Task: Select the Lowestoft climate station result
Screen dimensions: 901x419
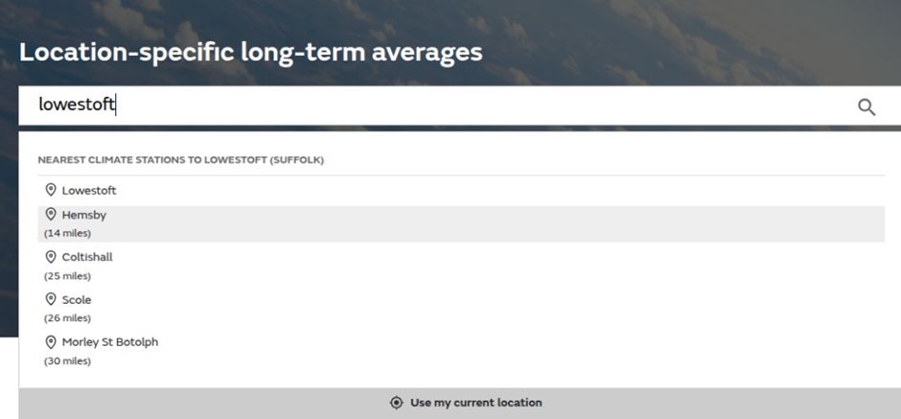Action: pos(89,191)
